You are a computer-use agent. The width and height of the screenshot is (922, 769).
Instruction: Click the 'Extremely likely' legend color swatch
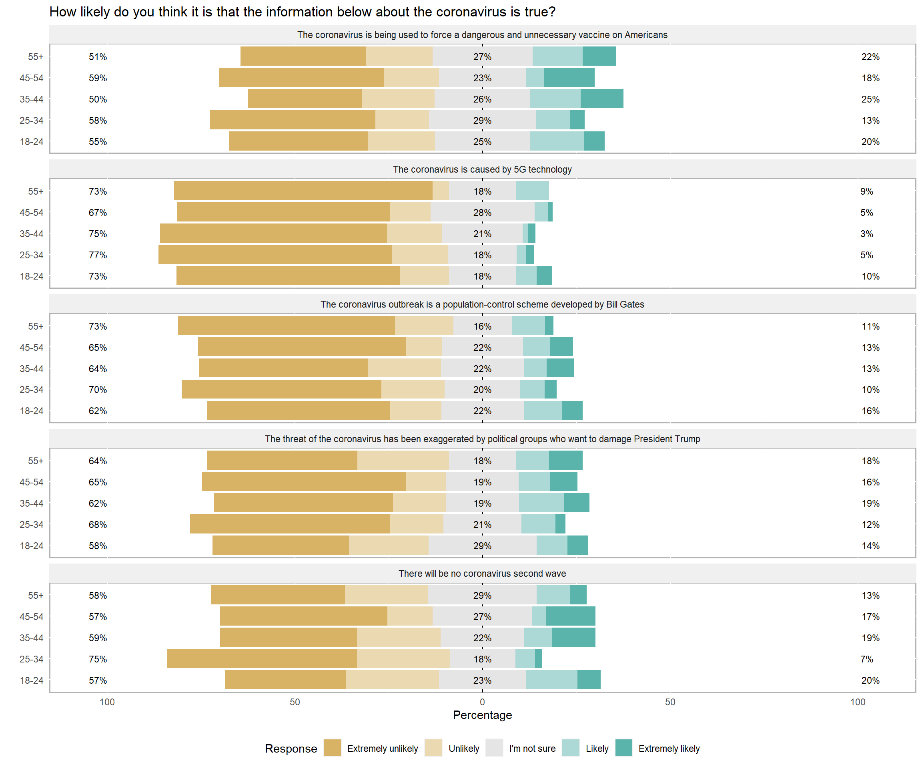(x=623, y=748)
